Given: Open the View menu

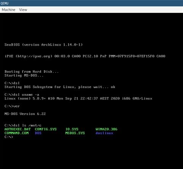Looking at the screenshot, I should pyautogui.click(x=23, y=10).
